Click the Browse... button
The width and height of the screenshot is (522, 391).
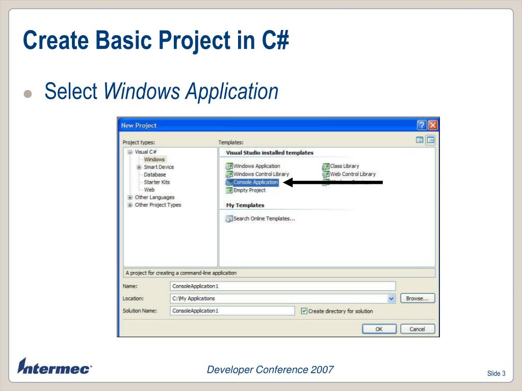pos(417,298)
